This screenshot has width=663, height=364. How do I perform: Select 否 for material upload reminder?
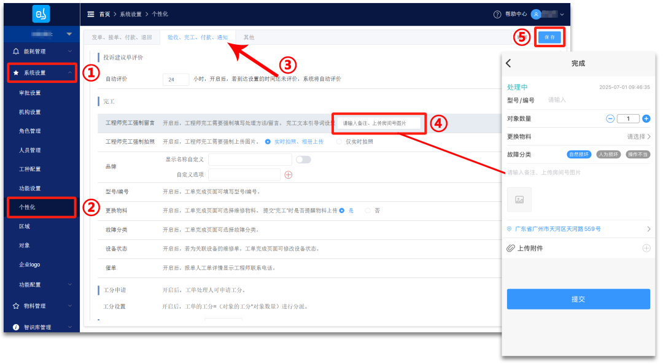[368, 211]
